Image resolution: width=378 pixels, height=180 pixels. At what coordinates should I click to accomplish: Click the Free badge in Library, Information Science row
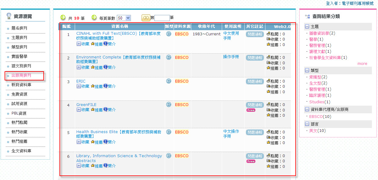coord(251,161)
